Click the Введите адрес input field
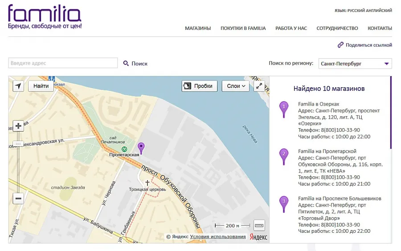Viewport: 401px width, 251px height. coord(63,63)
